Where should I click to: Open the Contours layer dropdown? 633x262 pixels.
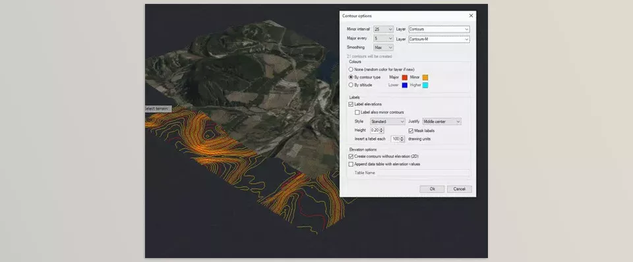pos(439,30)
